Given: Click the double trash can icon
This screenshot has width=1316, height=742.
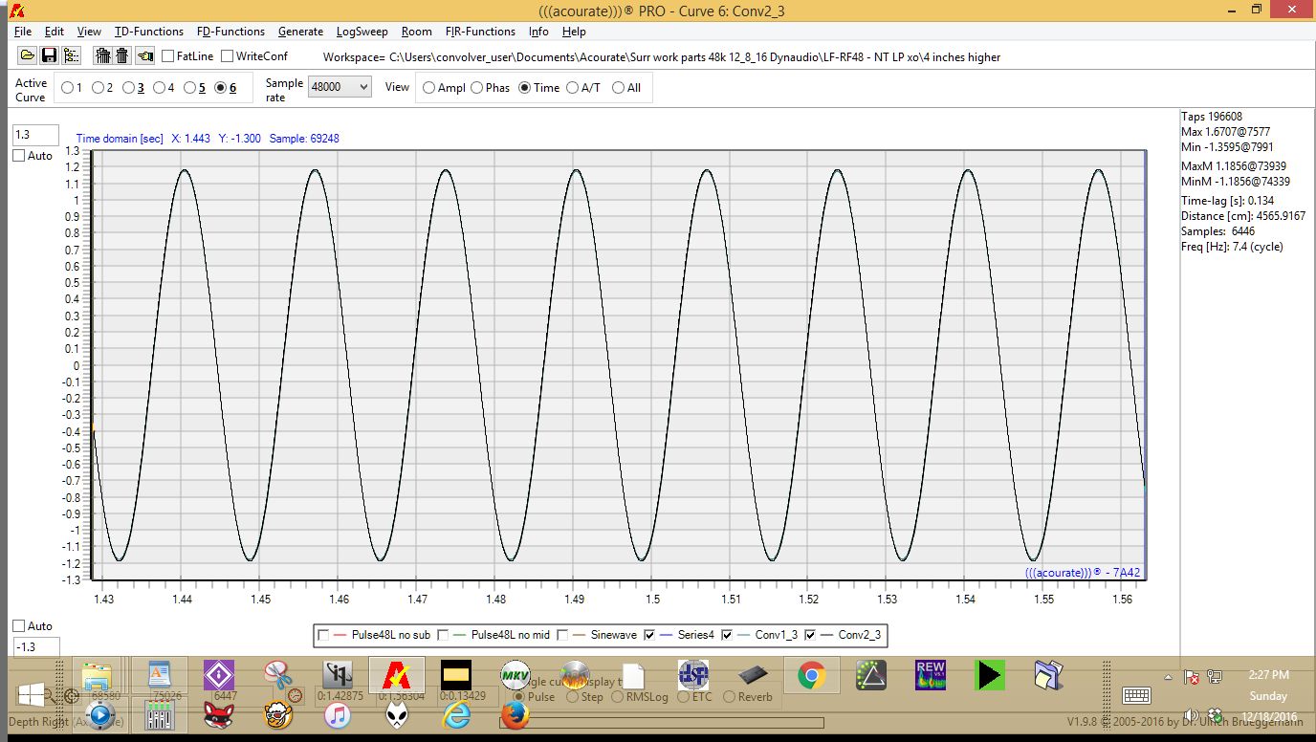Looking at the screenshot, I should 103,56.
